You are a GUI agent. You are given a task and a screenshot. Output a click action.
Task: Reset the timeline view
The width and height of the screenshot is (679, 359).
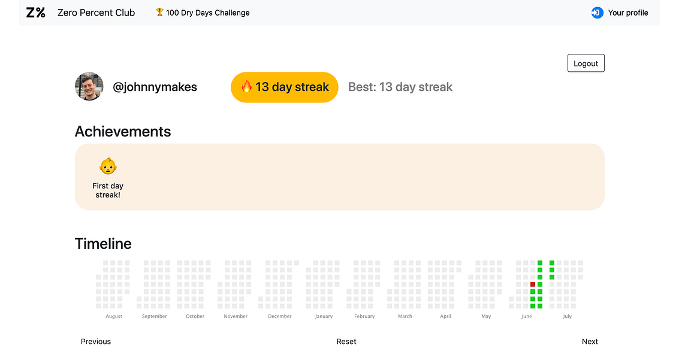(x=346, y=342)
